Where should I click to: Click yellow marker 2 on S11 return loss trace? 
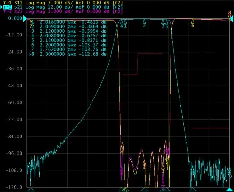[x=144, y=162]
